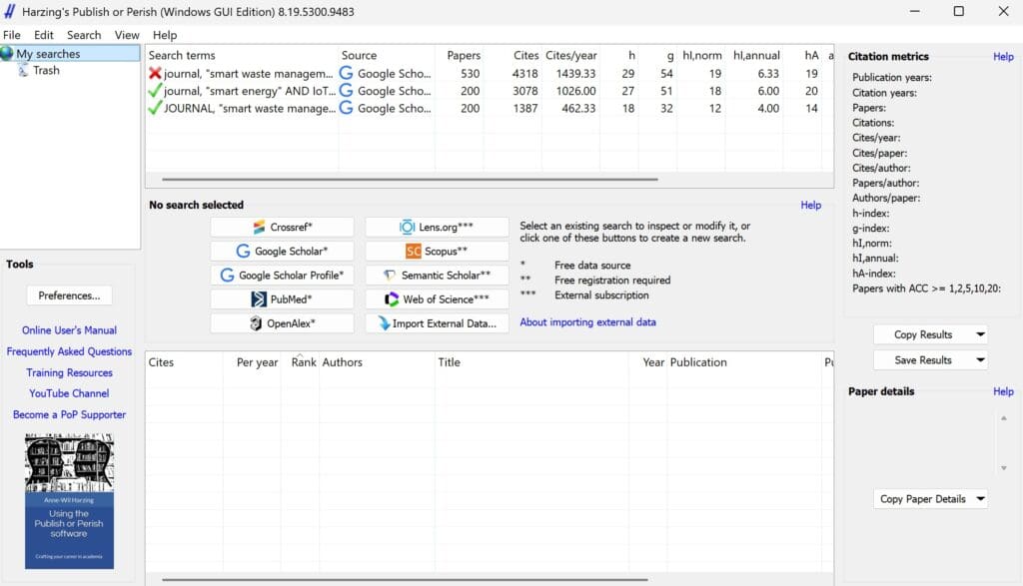The height and width of the screenshot is (586, 1023).
Task: Click green check icon of JOURNAL search row
Action: coord(155,108)
